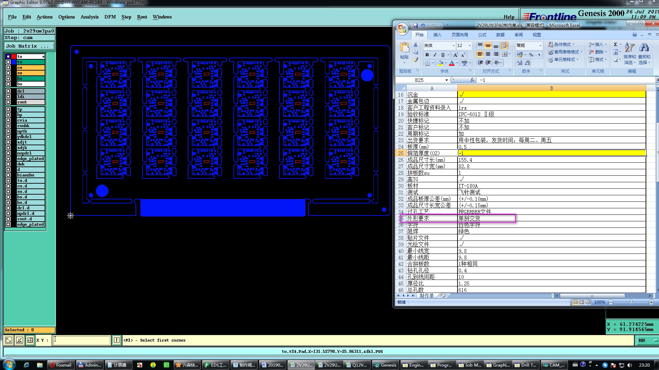
Task: Toggle underline formatting in Excel
Action: pos(443,55)
